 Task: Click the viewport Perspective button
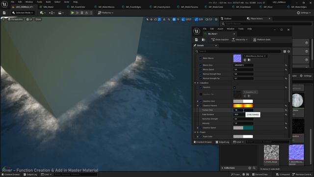click(15, 19)
